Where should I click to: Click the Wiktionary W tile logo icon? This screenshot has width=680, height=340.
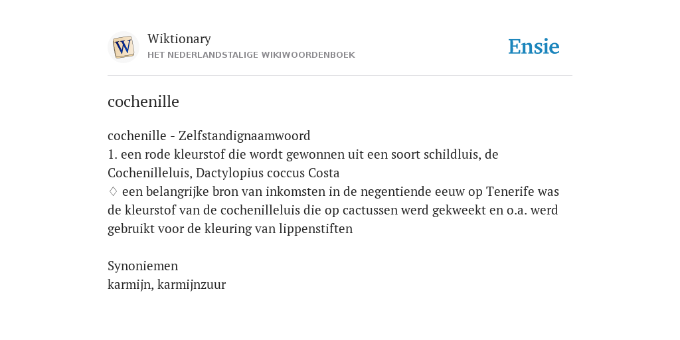pos(123,47)
